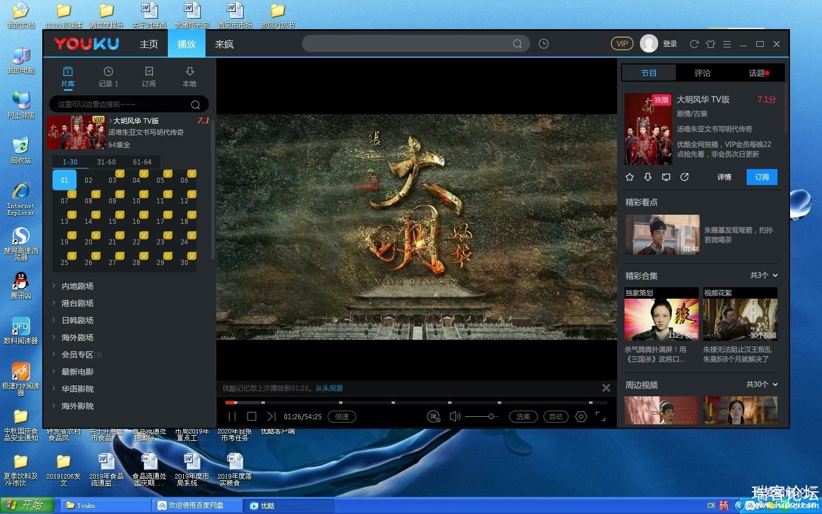Open the 精彩看点 clip thumbnail 01:48
Screen dimensions: 822x514
point(663,235)
